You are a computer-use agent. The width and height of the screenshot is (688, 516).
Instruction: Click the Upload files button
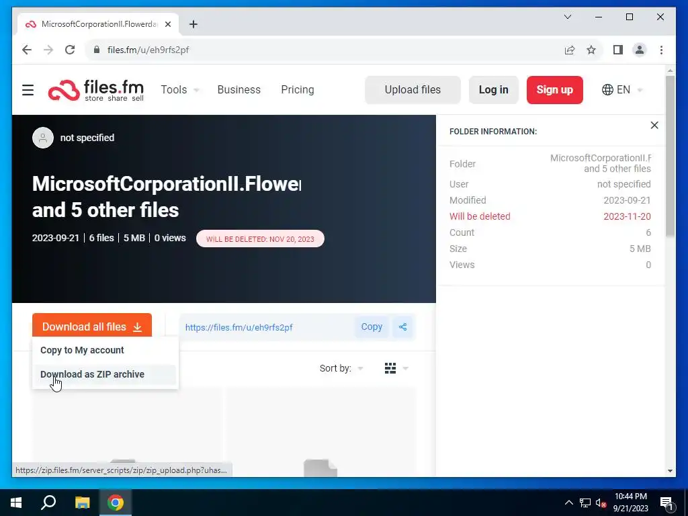click(413, 90)
